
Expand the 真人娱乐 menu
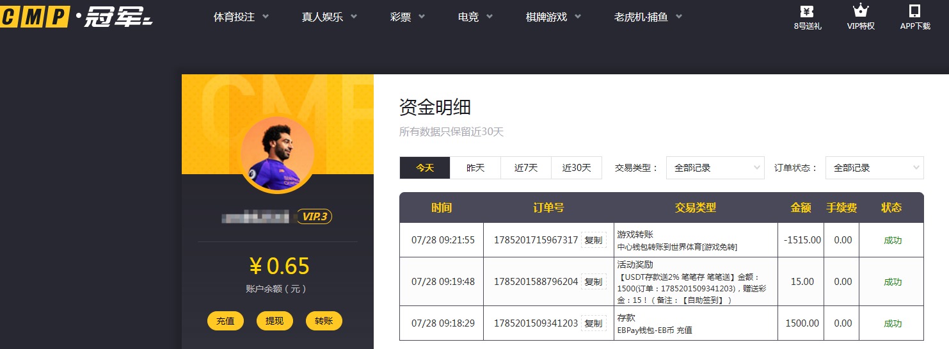[x=330, y=17]
